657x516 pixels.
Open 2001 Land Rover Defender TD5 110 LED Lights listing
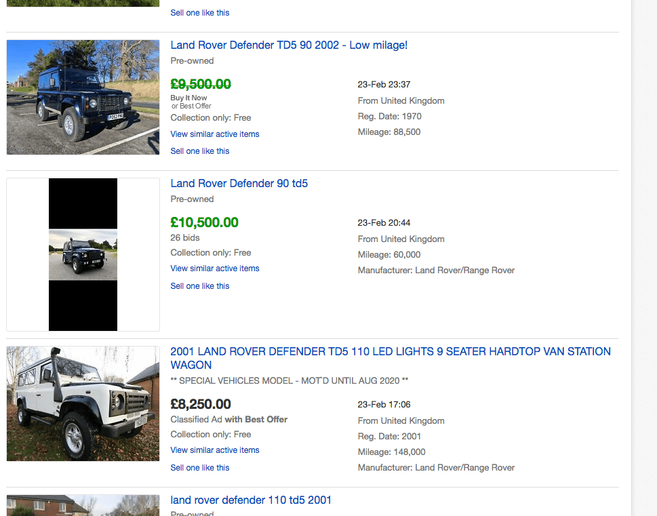coord(391,358)
